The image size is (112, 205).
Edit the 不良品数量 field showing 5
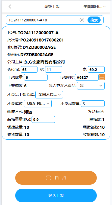pyautogui.click(x=93, y=104)
